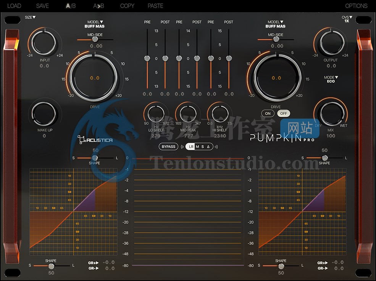
Task: Select the Δ delta monitoring mode
Action: (x=208, y=147)
